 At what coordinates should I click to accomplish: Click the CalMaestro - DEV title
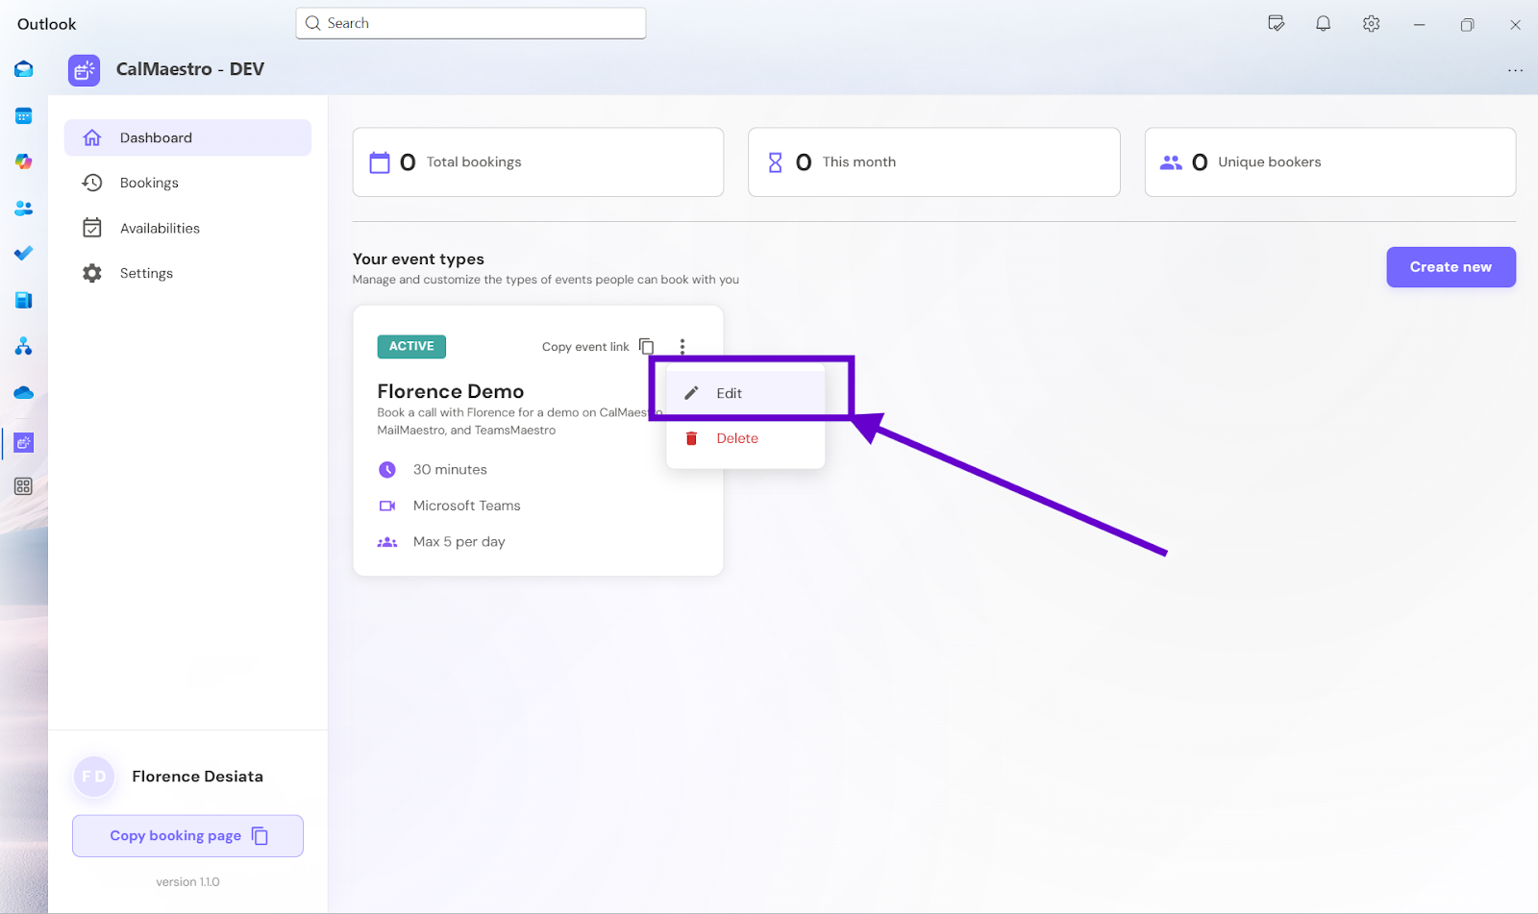190,69
